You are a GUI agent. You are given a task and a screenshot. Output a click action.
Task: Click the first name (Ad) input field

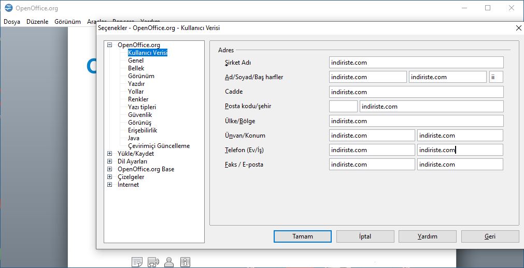[367, 77]
